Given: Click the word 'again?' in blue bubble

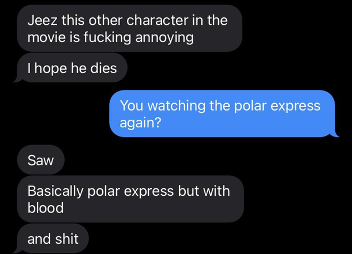Looking at the screenshot, I should tap(140, 123).
